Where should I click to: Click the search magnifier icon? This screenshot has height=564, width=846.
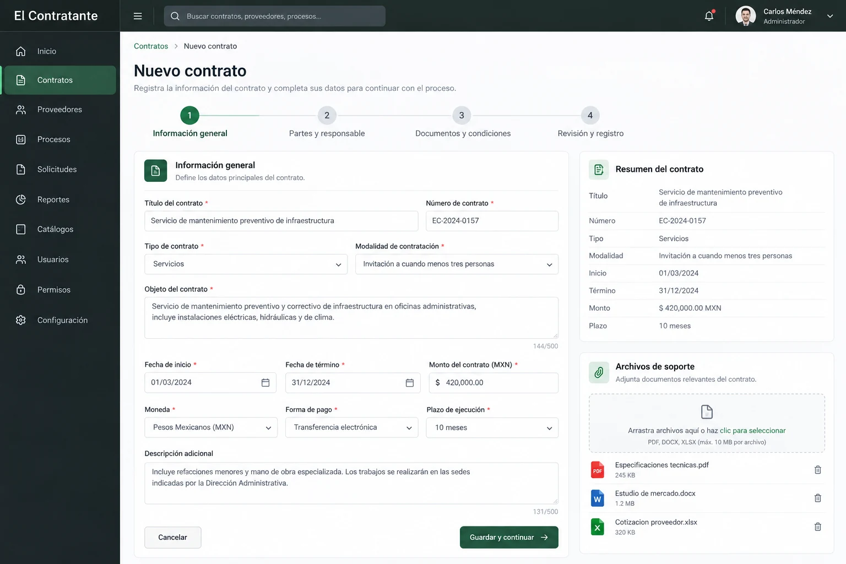175,16
